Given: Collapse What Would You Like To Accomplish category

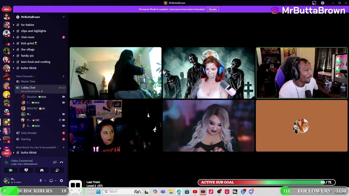Looking at the screenshot, I should tap(37, 147).
